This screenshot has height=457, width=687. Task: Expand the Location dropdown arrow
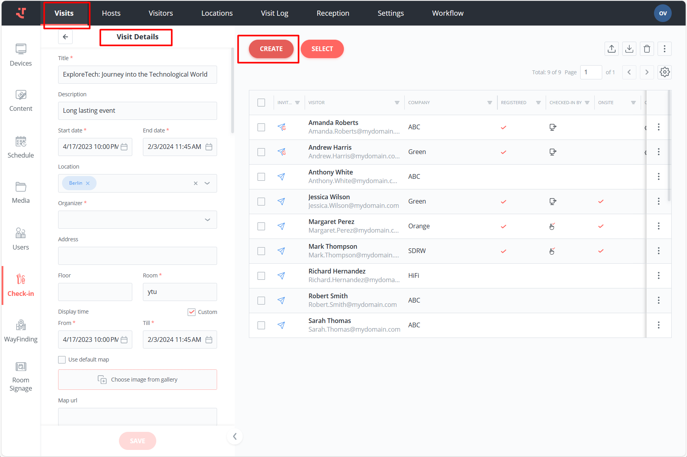coord(207,184)
